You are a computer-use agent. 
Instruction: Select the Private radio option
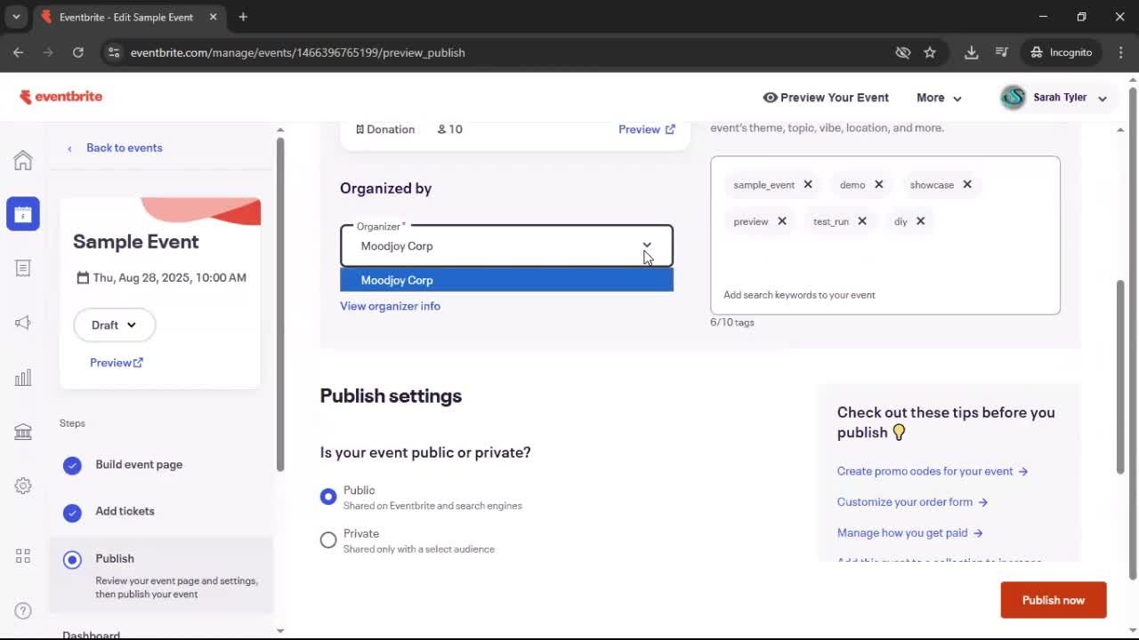coord(328,540)
